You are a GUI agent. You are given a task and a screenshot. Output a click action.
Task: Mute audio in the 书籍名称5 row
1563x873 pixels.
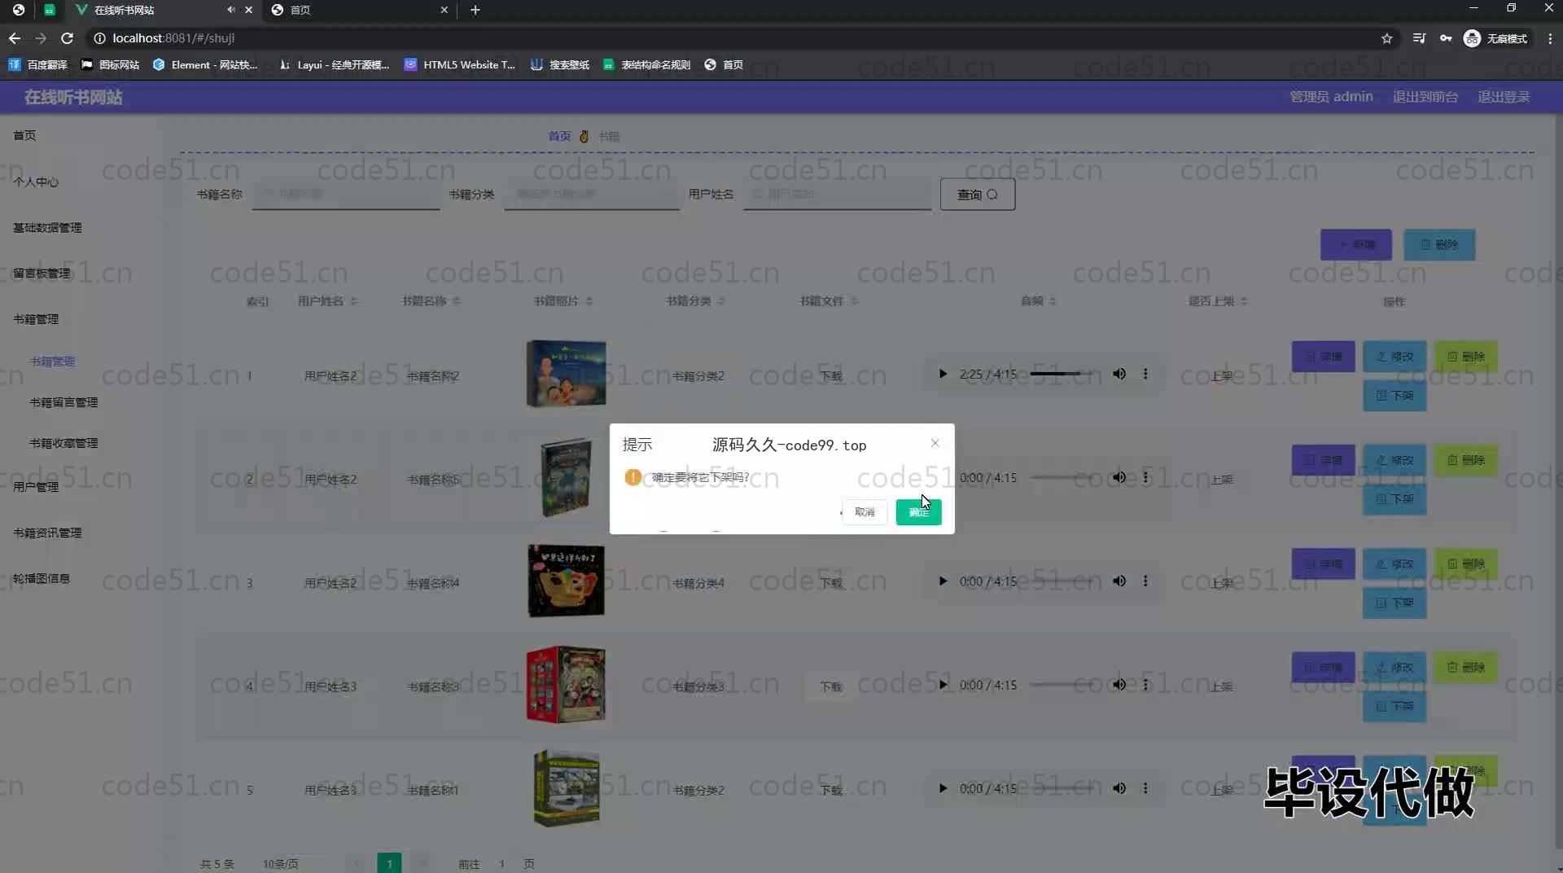[1119, 478]
